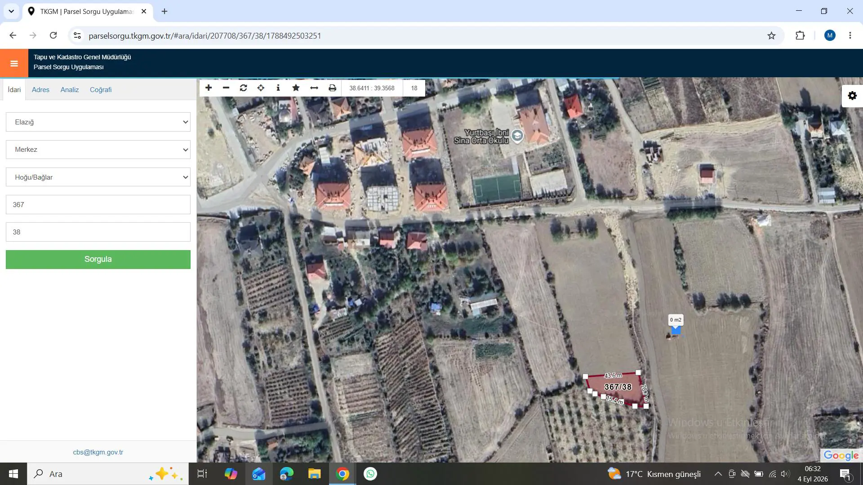863x485 pixels.
Task: Refresh the map using the reload arrows icon
Action: point(244,88)
